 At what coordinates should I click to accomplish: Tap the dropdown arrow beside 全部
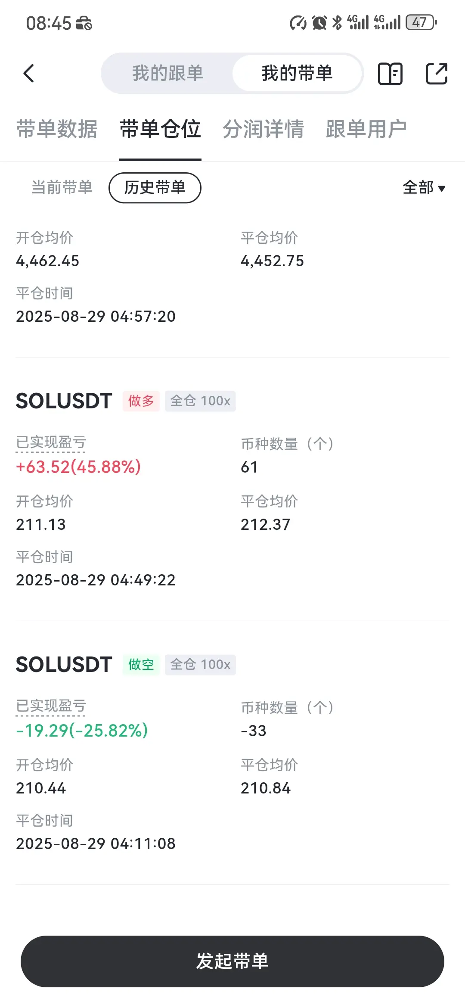441,188
